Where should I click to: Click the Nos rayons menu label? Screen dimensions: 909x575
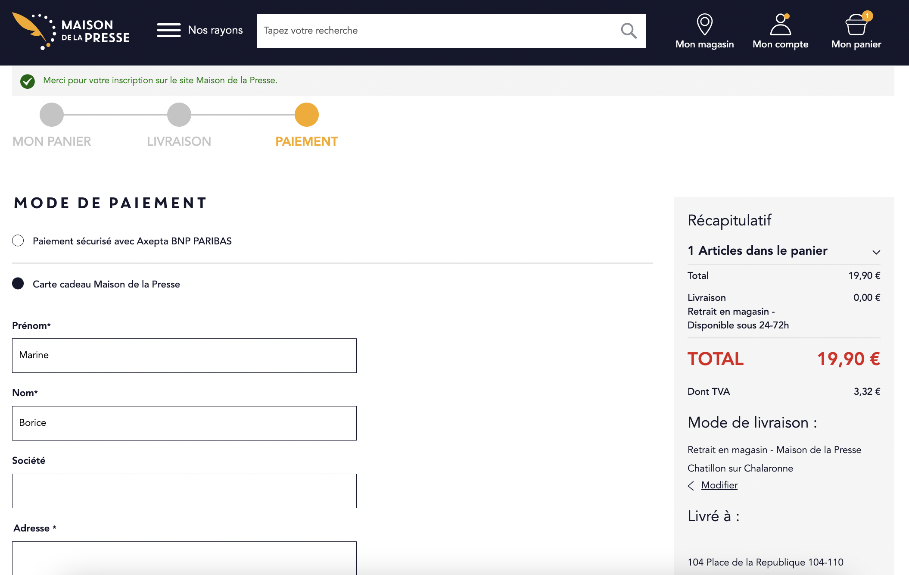[215, 30]
